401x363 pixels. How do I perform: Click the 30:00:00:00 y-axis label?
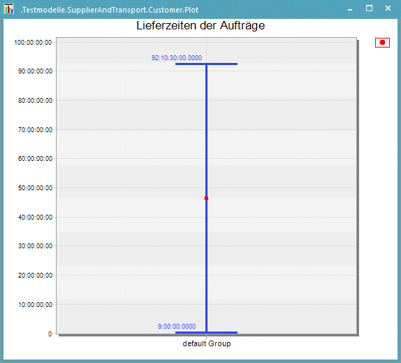[x=35, y=245]
